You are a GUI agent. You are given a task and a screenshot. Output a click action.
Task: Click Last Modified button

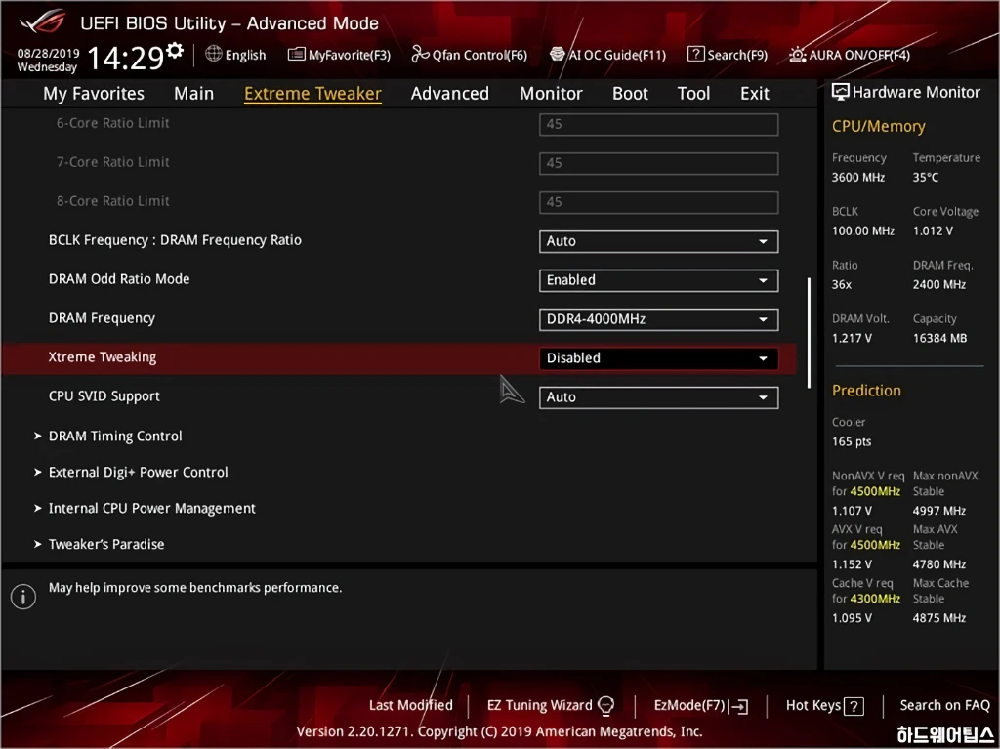411,705
